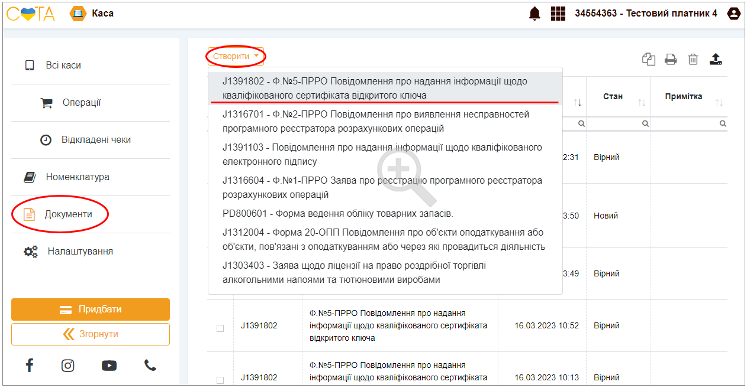Screen dimensions: 747x388
Task: Click the Придбати button
Action: click(91, 309)
